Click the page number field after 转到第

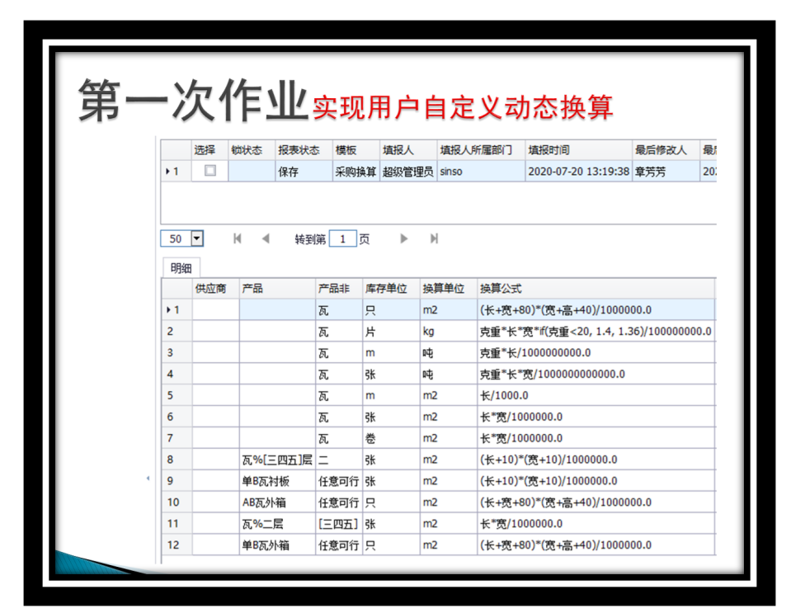[x=342, y=239]
